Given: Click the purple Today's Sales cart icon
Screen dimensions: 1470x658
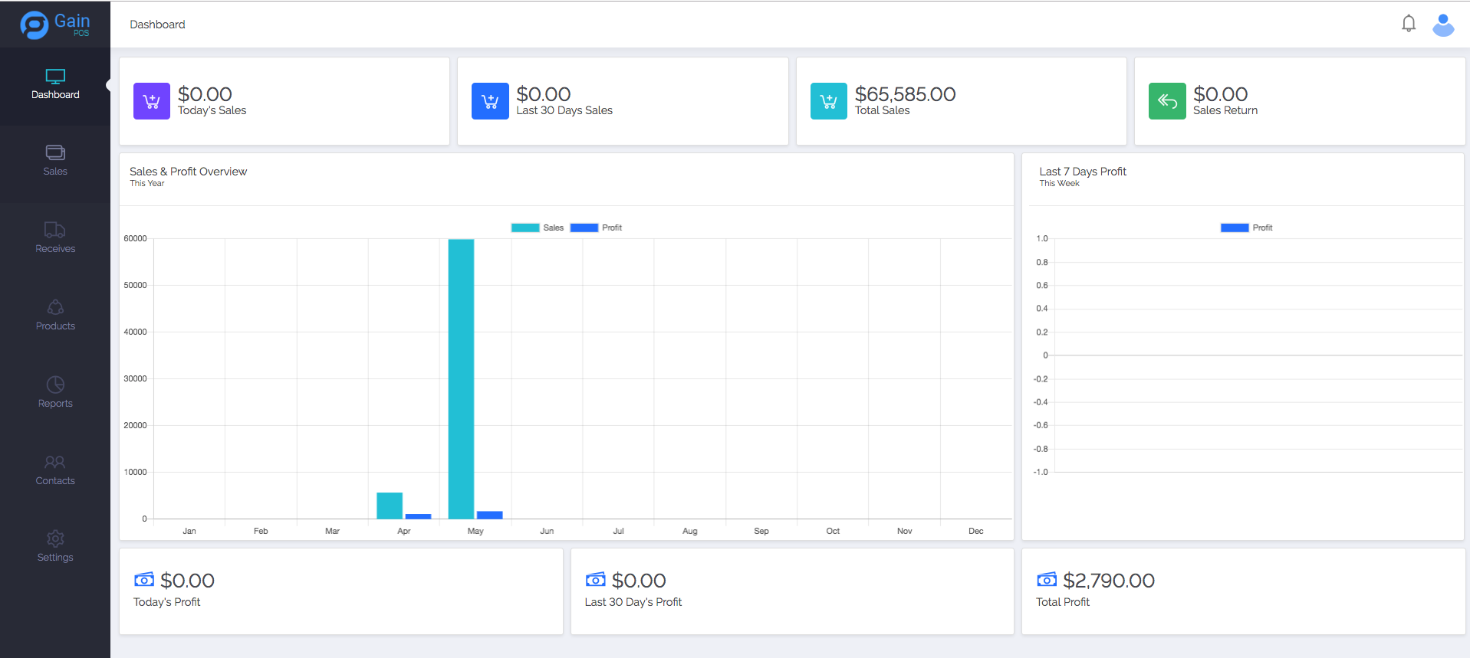Looking at the screenshot, I should 152,101.
